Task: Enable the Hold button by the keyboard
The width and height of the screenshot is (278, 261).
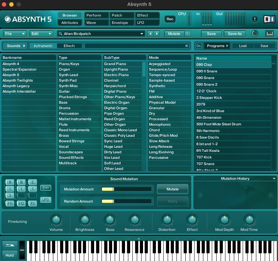Action: (10, 255)
